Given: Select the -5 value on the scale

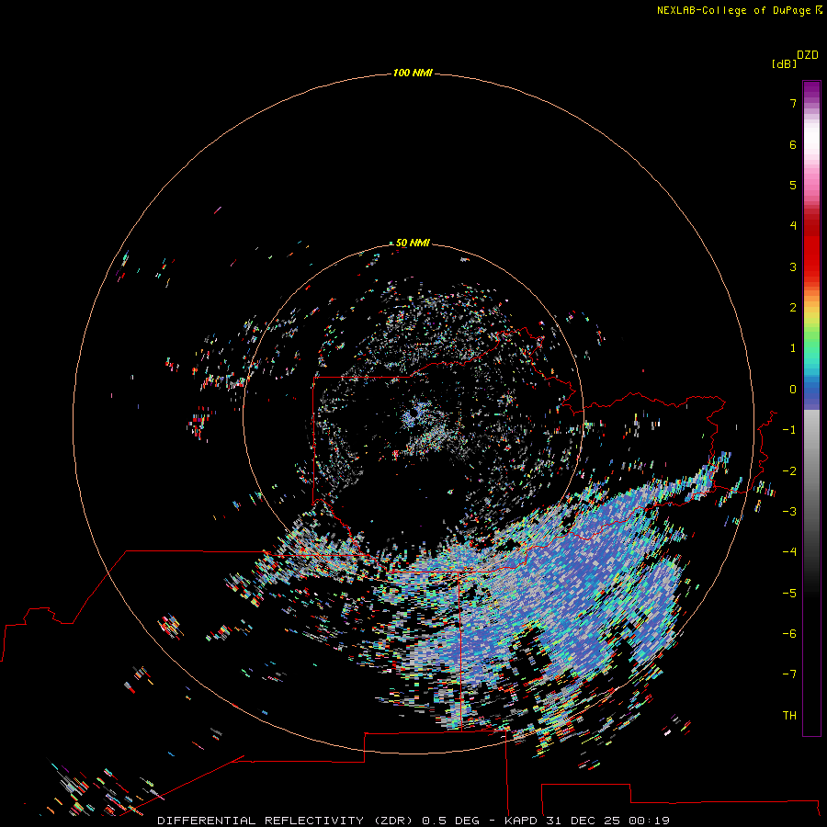Looking at the screenshot, I should [789, 594].
